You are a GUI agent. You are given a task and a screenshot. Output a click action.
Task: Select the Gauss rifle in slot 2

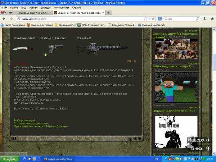point(103,48)
